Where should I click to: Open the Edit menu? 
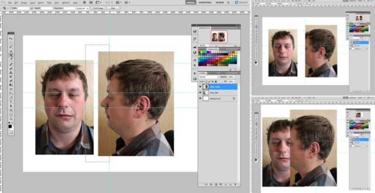coord(16,2)
